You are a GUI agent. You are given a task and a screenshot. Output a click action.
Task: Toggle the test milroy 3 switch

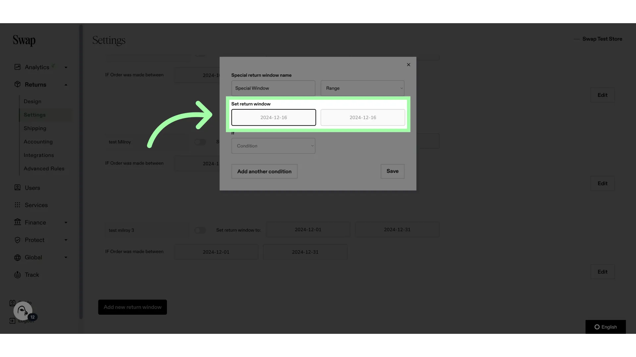click(200, 230)
